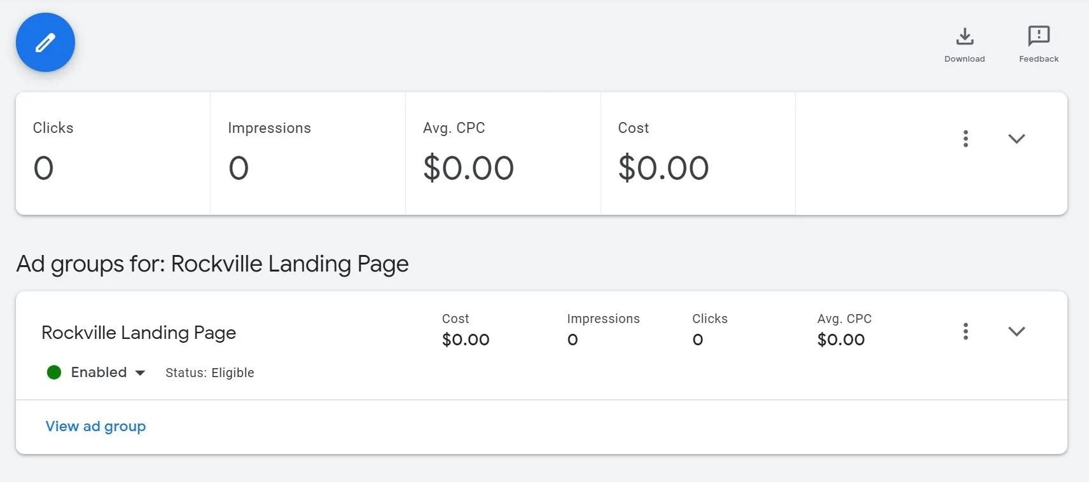Open three-dot menu for Rockville Landing Page ad group

click(x=966, y=331)
